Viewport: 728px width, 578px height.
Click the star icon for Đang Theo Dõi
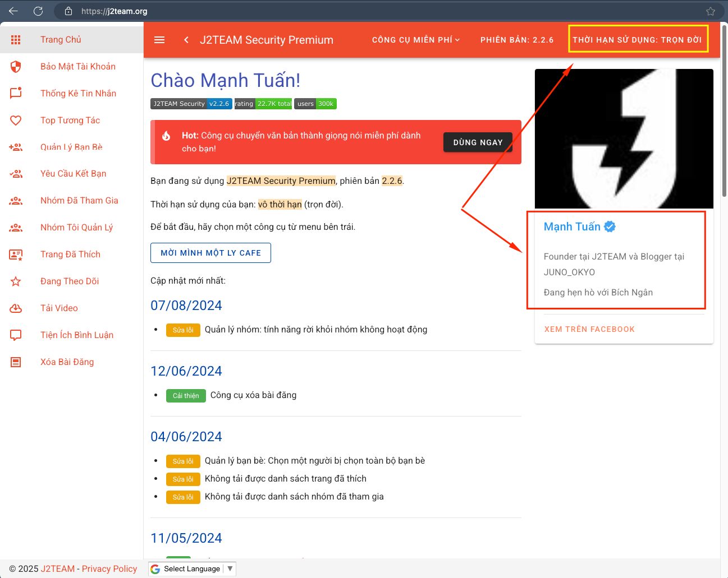click(16, 281)
